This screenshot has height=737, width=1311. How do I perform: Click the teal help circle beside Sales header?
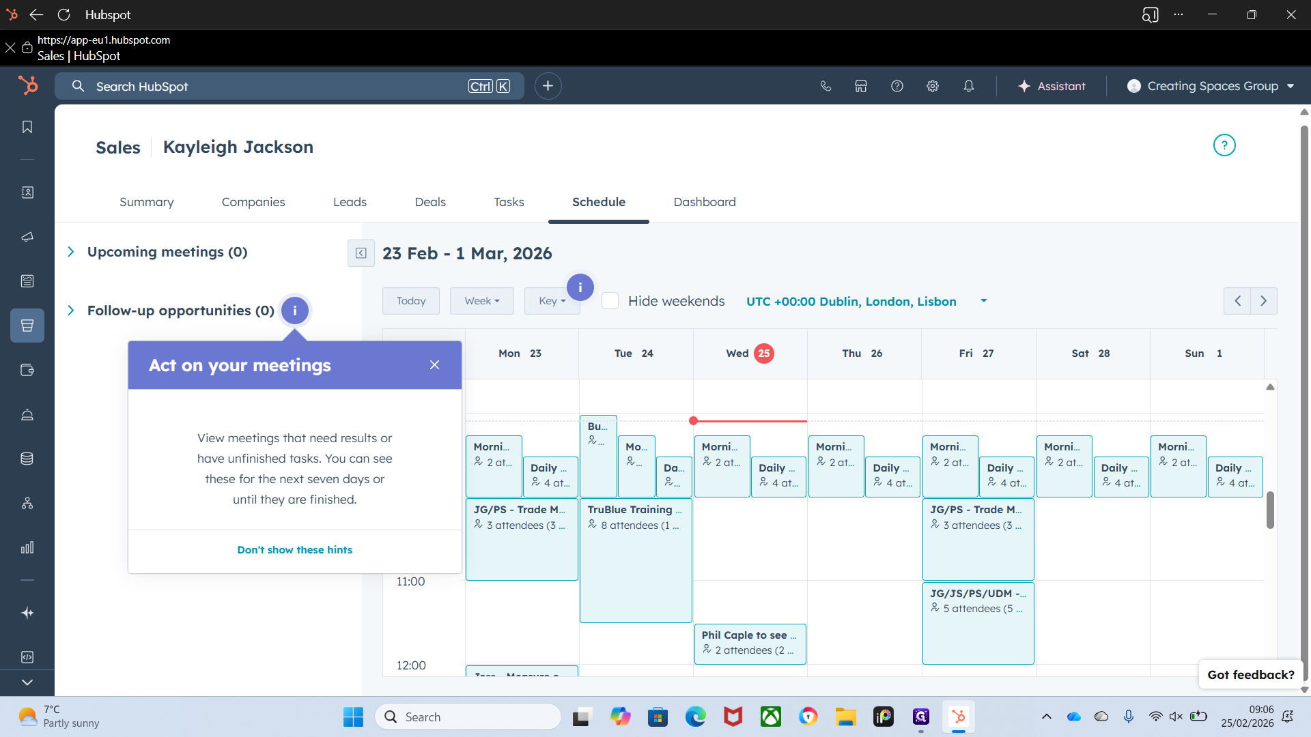pos(1224,145)
